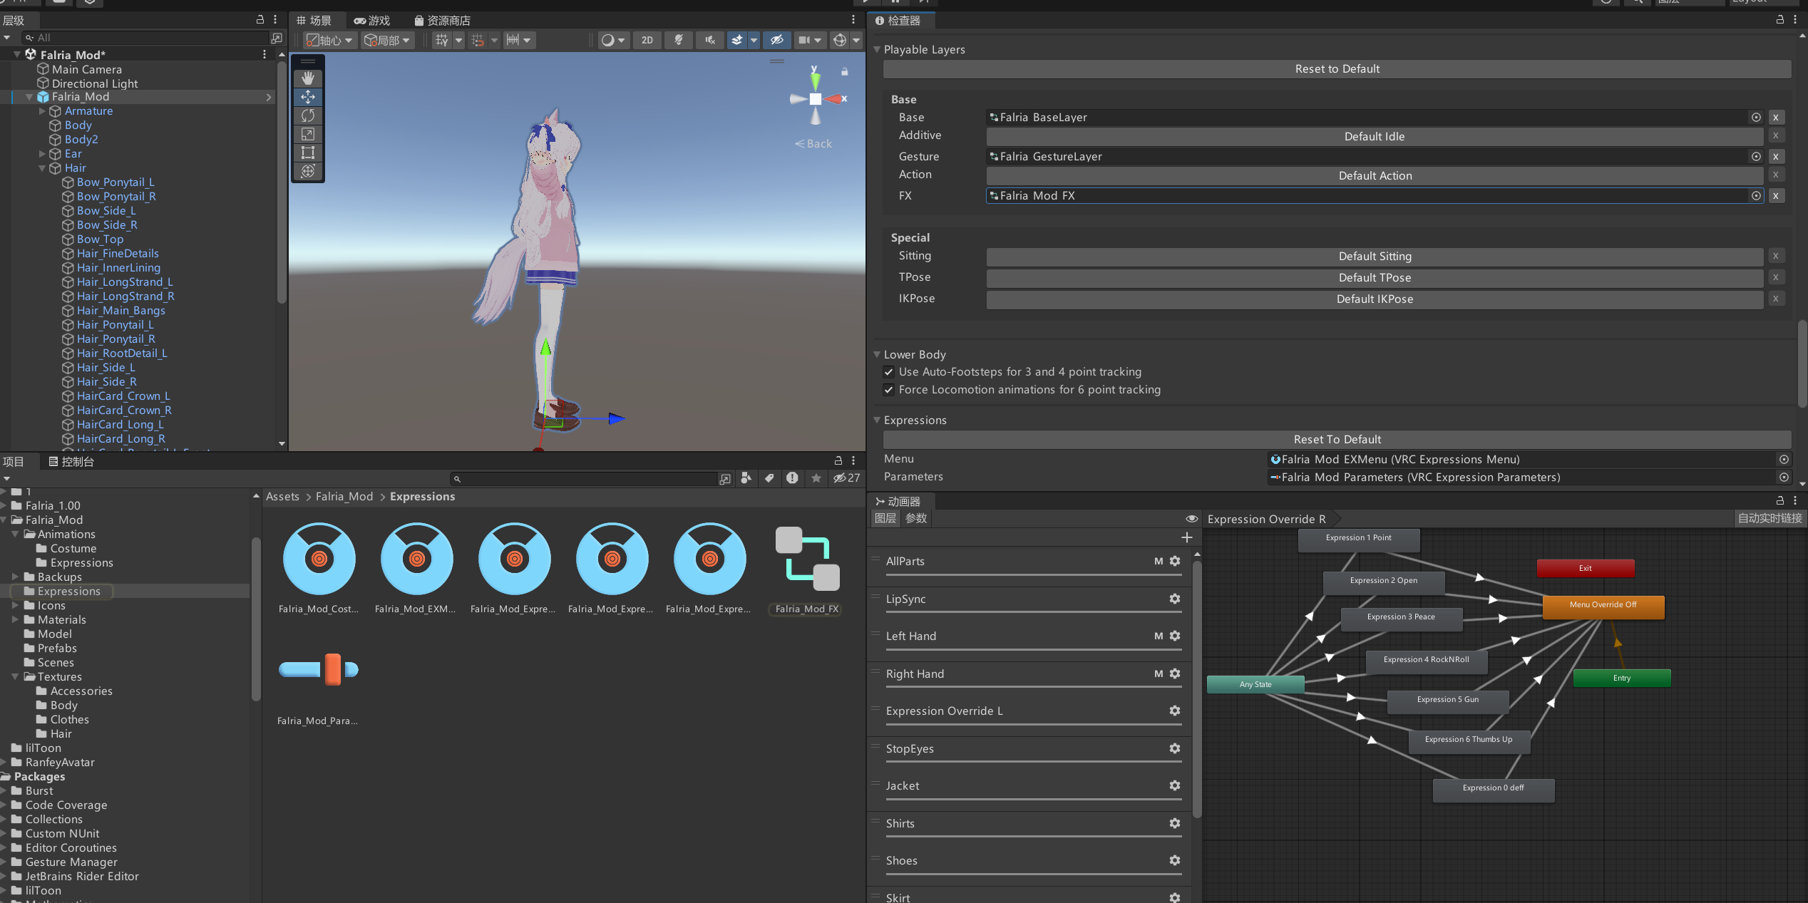Select the Rect transform tool
The width and height of the screenshot is (1808, 903).
click(308, 152)
